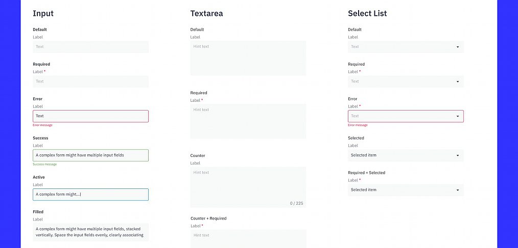This screenshot has width=518, height=248.
Task: Click the Required input text field
Action: pyautogui.click(x=90, y=81)
